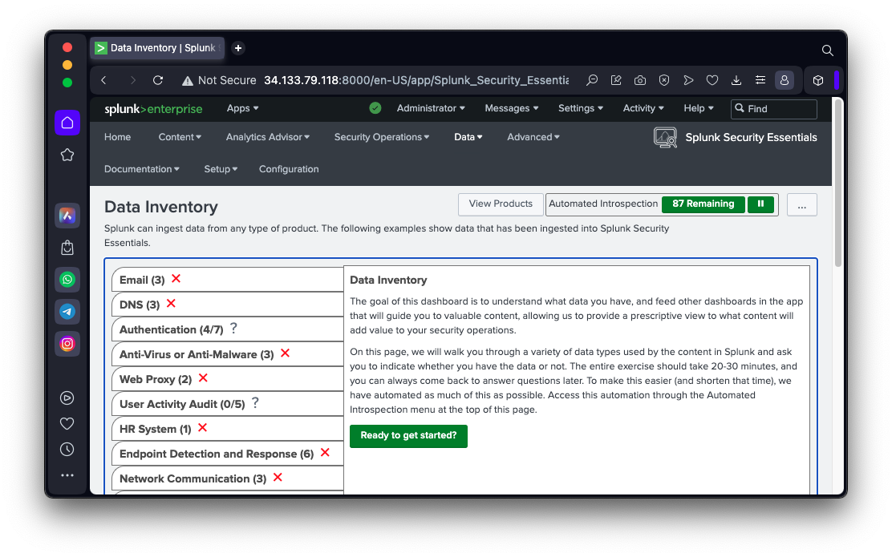892x557 pixels.
Task: Go back with the browser back arrow
Action: tap(103, 80)
